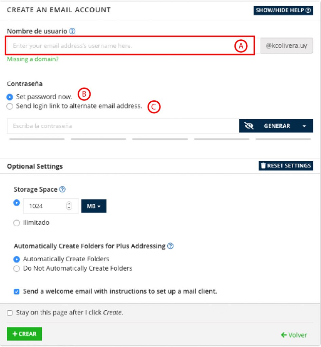321x347 pixels.
Task: Enable Stay on this page checkbox
Action: tap(10, 313)
